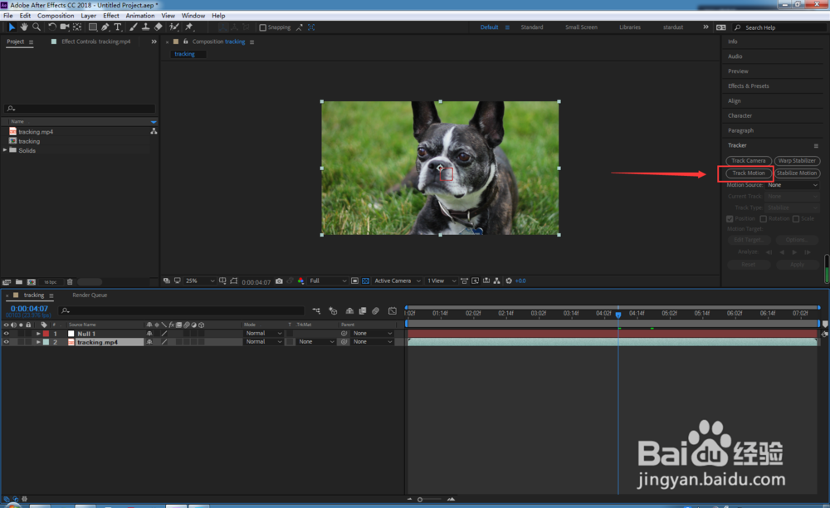Switch to the Render Queue tab
830x508 pixels.
(90, 296)
